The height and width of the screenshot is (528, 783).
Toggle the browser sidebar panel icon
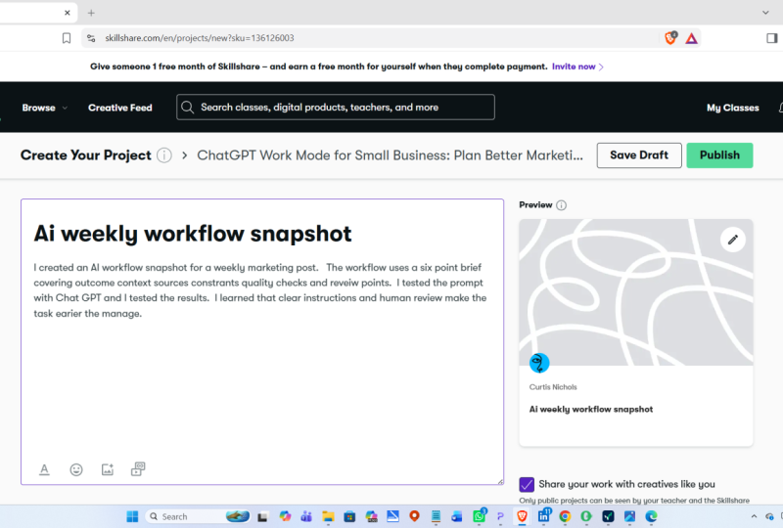click(771, 38)
